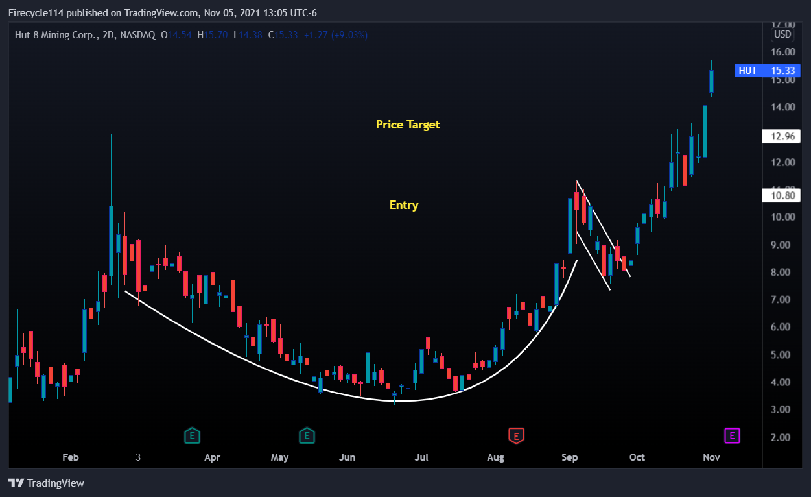Click the TradingView logo at bottom left

(47, 483)
